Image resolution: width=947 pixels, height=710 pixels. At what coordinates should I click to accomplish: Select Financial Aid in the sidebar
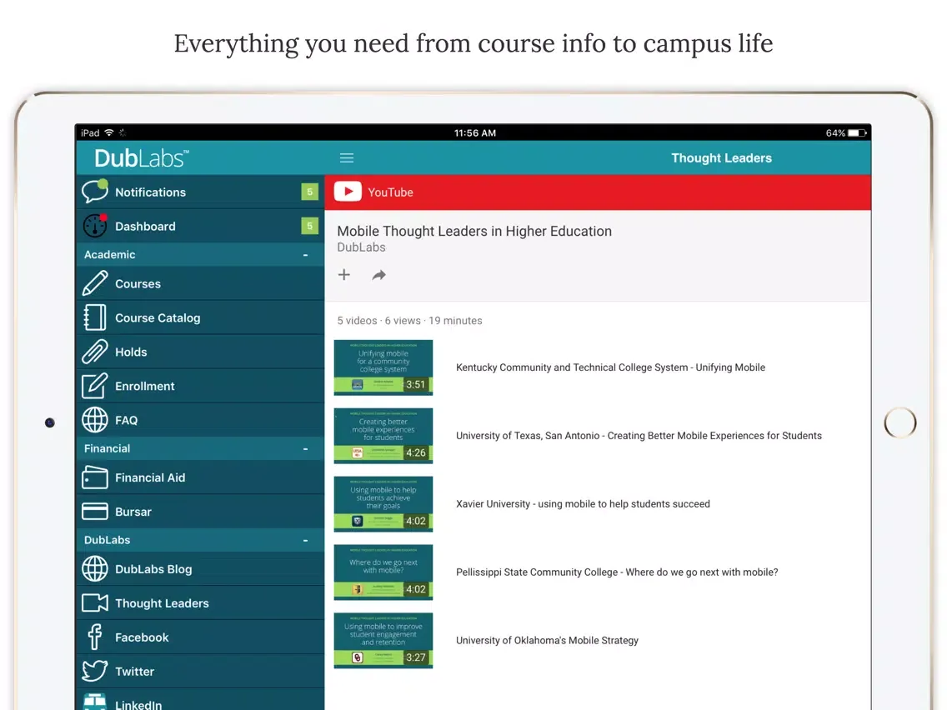coord(201,477)
